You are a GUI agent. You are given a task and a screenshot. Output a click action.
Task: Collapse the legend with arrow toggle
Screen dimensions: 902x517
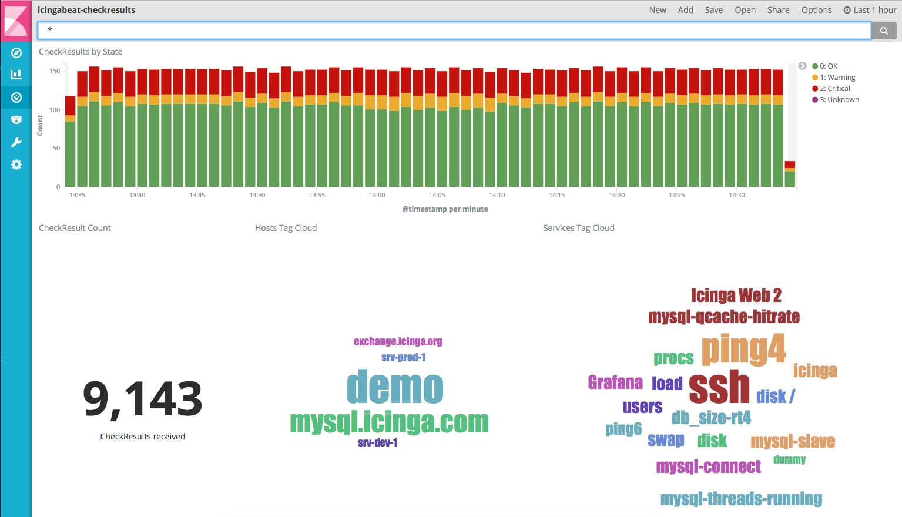tap(802, 66)
